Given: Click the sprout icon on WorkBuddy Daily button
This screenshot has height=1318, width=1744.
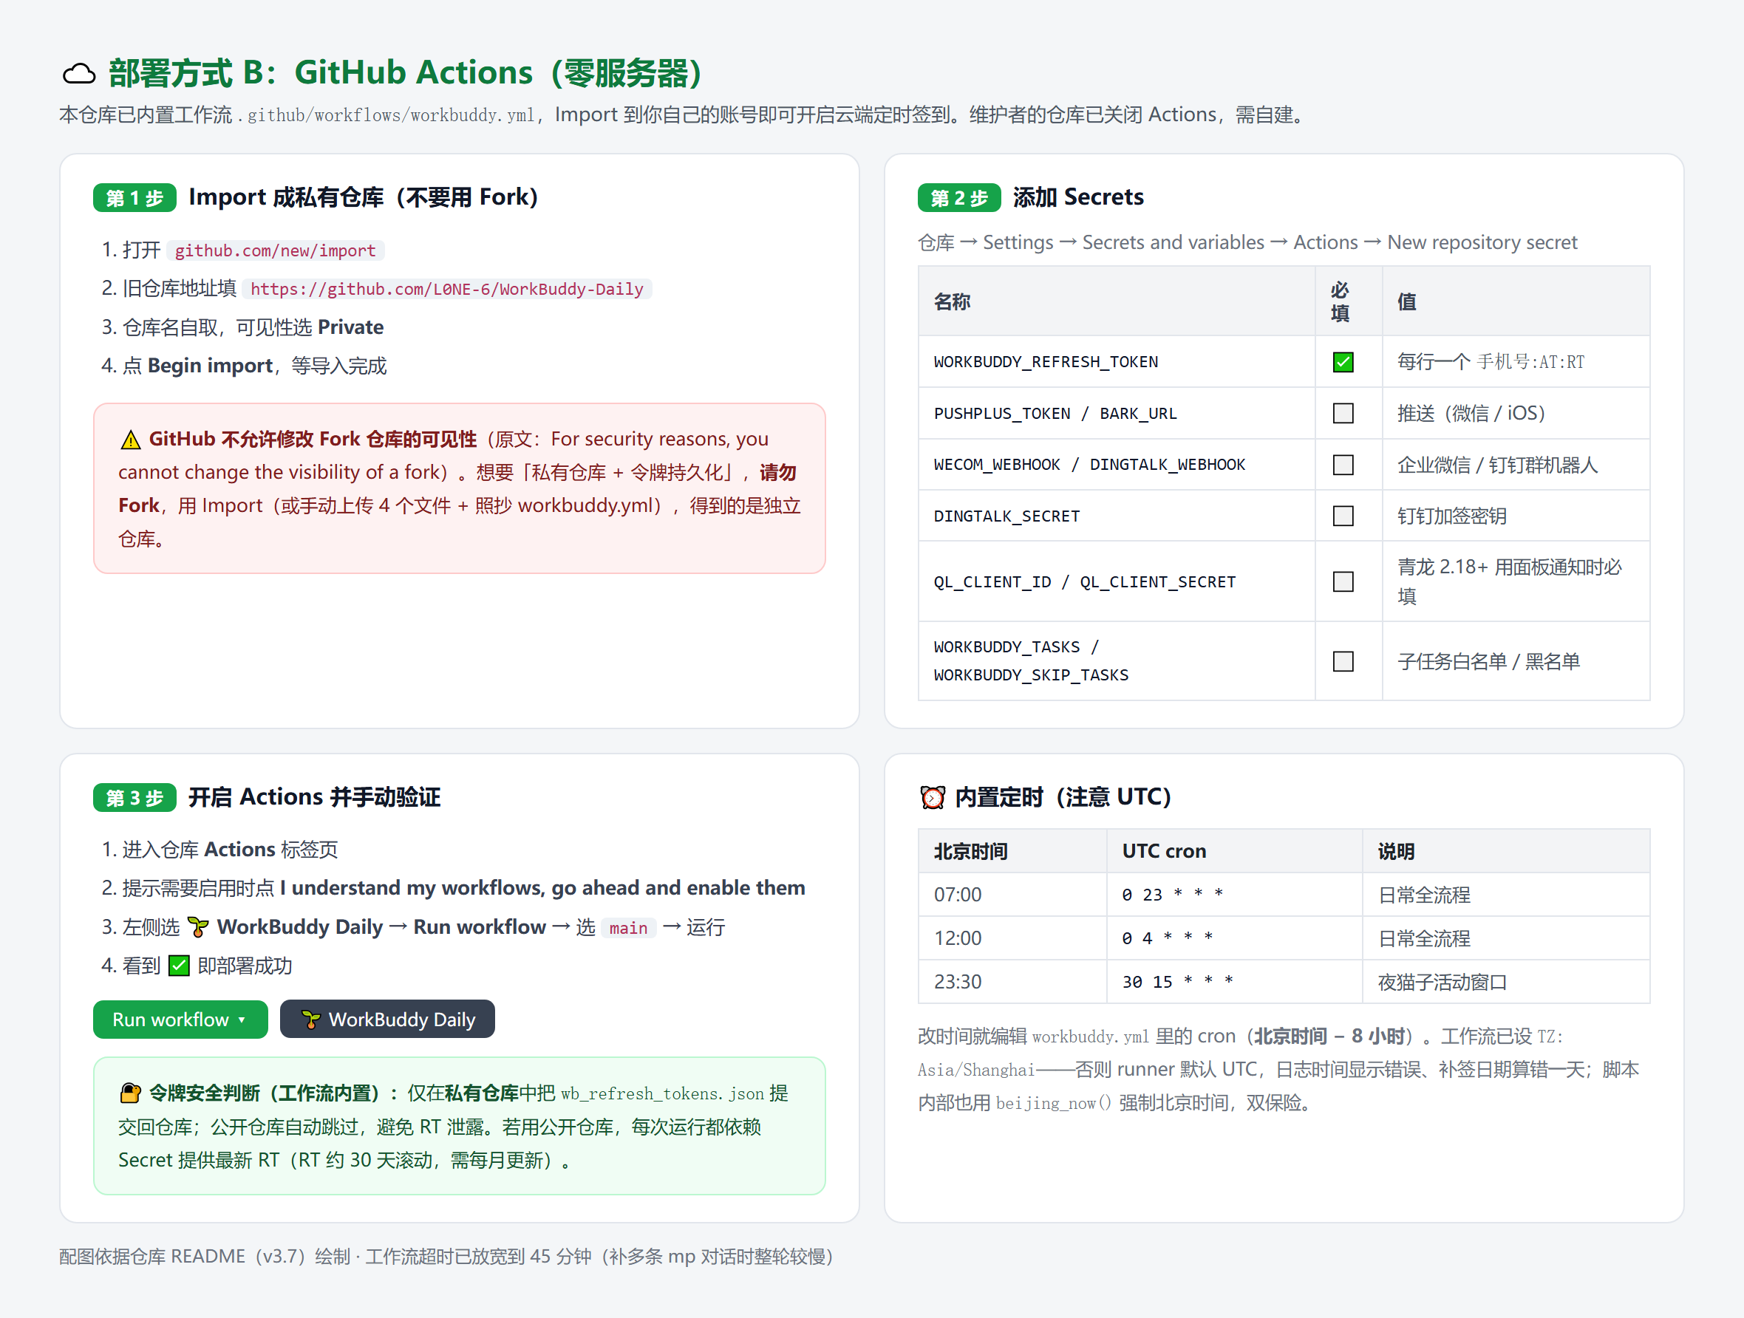Looking at the screenshot, I should (x=310, y=1020).
